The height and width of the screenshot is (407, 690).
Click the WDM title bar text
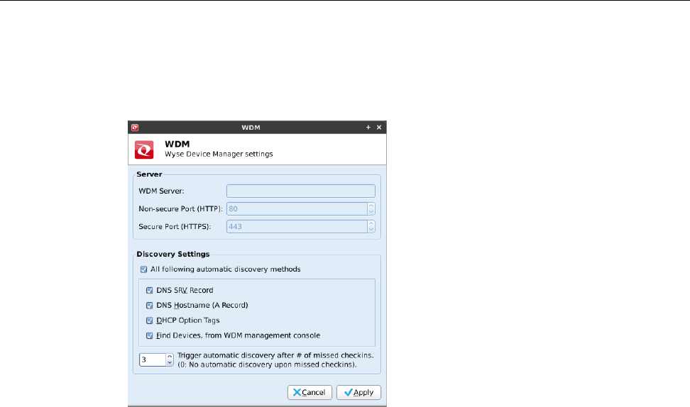[x=251, y=128]
